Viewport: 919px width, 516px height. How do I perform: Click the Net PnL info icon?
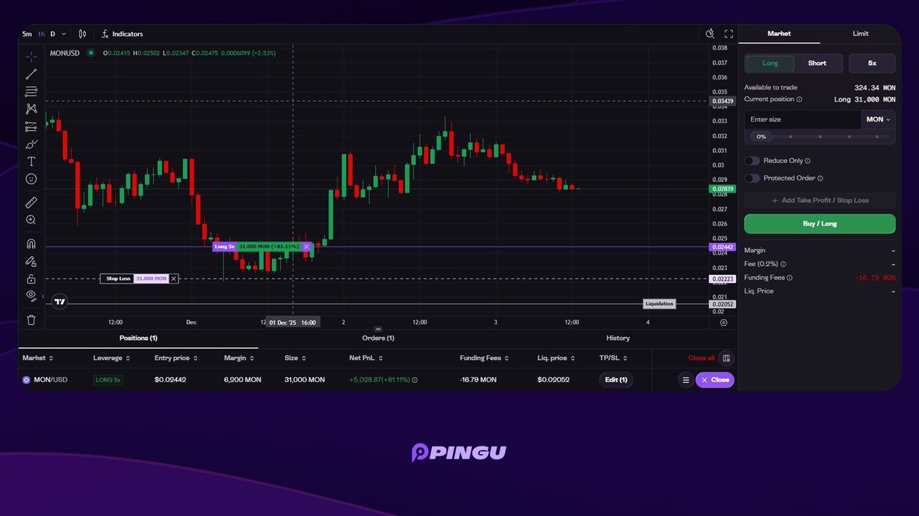point(414,380)
